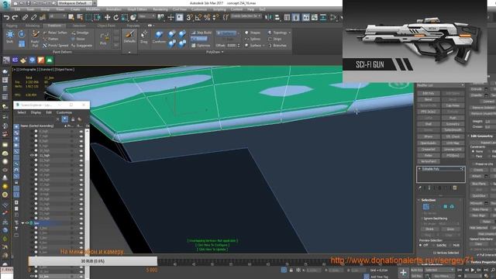The width and height of the screenshot is (496, 279).
Task: Collapse the Edit Geometry rollout
Action: (x=468, y=136)
